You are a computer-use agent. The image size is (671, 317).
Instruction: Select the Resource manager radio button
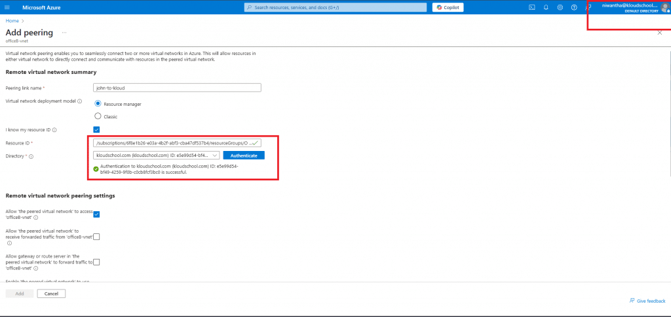click(x=98, y=103)
